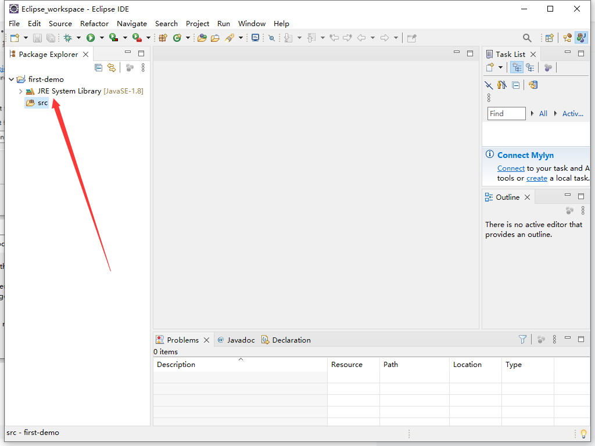
Task: Click the Find field in Task List
Action: 506,113
